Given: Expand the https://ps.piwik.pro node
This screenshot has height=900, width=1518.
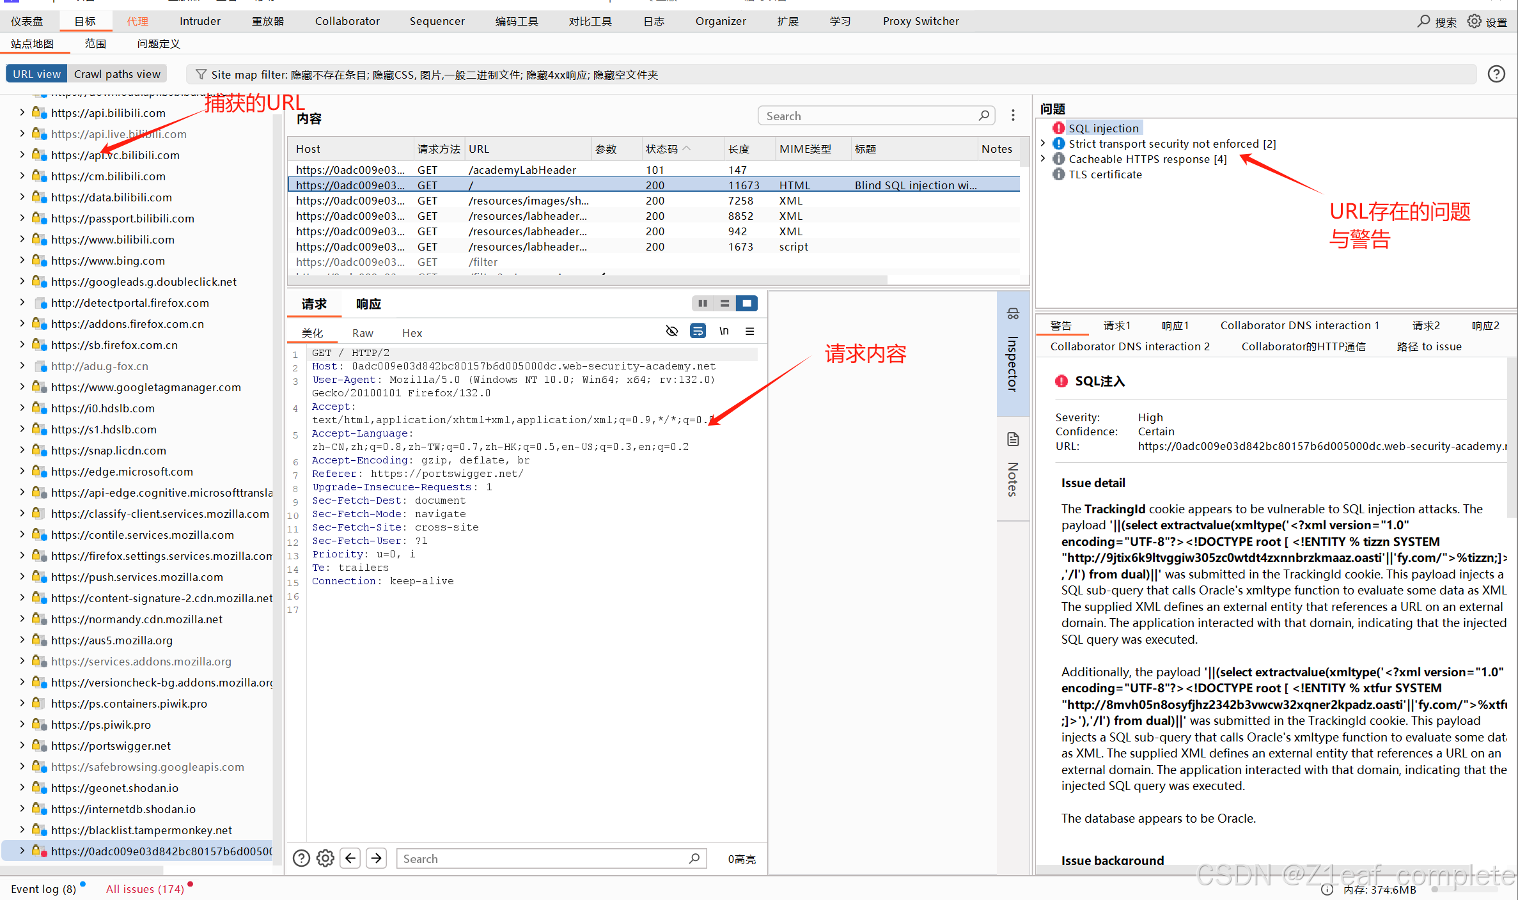Looking at the screenshot, I should point(22,724).
